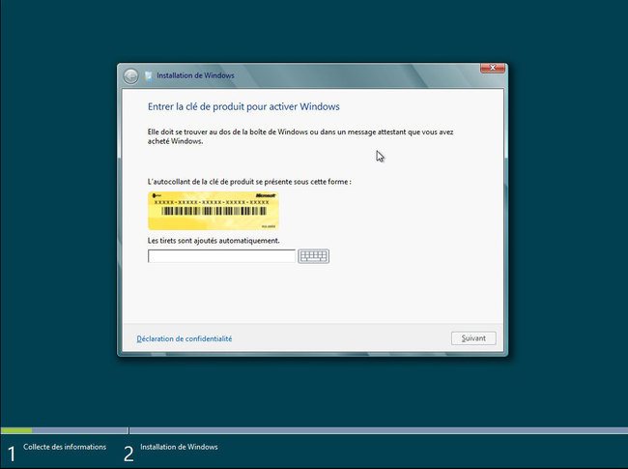Click the 'Collecte des informations' step label
The width and height of the screenshot is (628, 469).
pos(65,447)
